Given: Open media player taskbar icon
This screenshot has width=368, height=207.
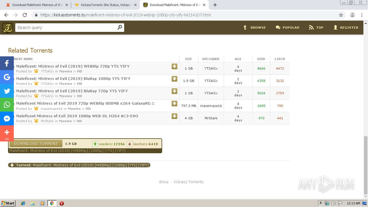Looking at the screenshot, I should tap(42, 203).
